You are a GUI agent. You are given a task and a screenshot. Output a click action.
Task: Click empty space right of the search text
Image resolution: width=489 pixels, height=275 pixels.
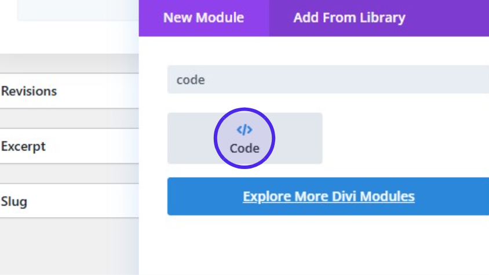coord(348,80)
